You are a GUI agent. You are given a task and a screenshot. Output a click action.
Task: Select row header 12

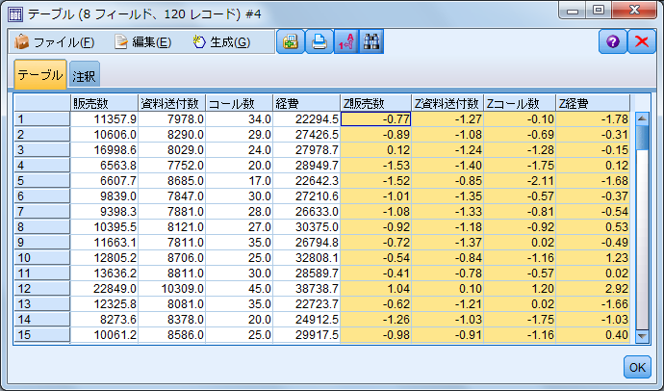pos(42,289)
